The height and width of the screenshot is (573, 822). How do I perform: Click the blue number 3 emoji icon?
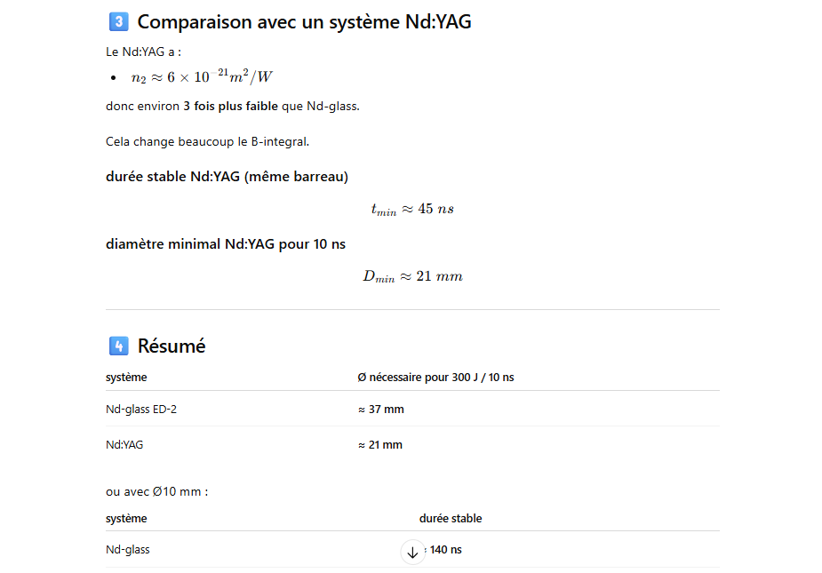[x=117, y=22]
